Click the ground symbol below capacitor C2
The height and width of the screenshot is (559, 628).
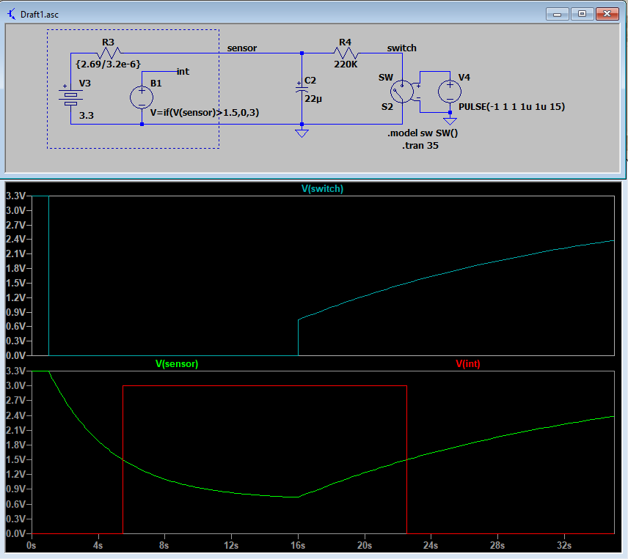302,133
